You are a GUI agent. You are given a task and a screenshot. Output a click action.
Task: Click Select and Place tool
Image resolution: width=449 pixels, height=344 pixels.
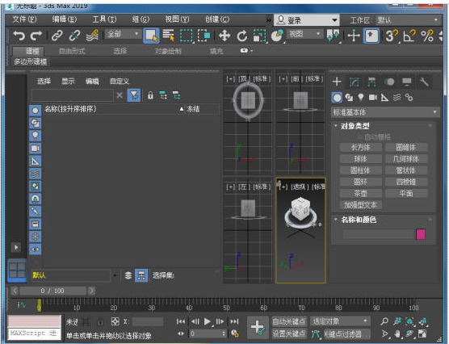click(x=277, y=36)
